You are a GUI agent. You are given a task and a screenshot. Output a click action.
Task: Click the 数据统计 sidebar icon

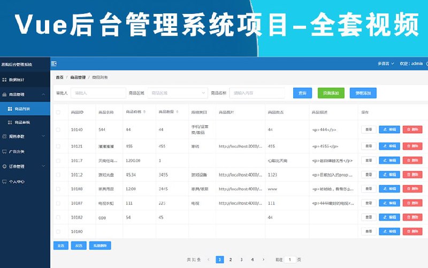click(x=4, y=80)
